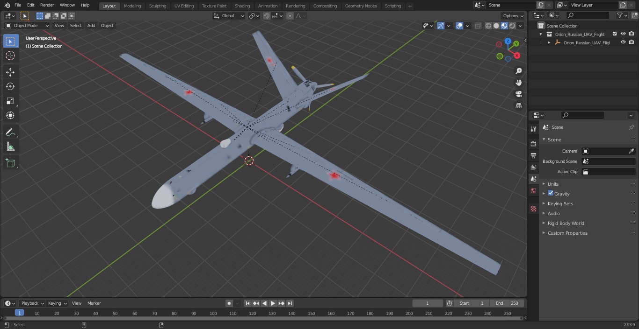Click the outliner filter funnel icon
The height and width of the screenshot is (329, 639).
pos(620,15)
